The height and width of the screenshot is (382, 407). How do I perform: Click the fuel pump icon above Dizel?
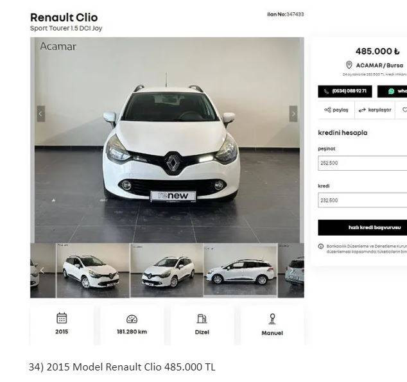pos(202,318)
